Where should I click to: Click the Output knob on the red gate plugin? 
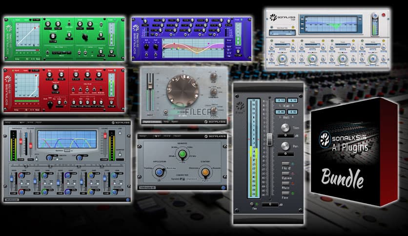click(111, 102)
